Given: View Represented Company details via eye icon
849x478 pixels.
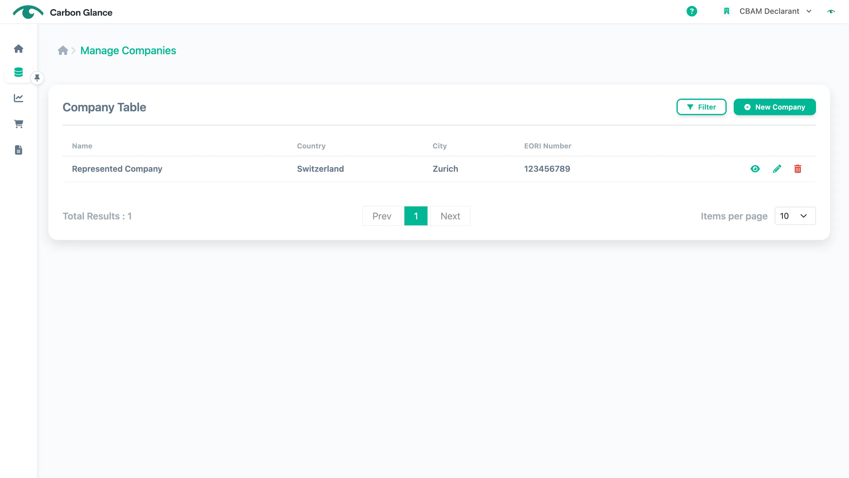Looking at the screenshot, I should 755,169.
